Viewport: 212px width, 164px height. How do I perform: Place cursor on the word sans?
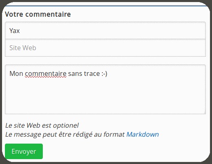click(x=75, y=74)
